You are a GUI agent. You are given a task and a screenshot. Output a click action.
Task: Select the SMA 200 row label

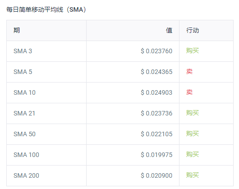(26, 175)
